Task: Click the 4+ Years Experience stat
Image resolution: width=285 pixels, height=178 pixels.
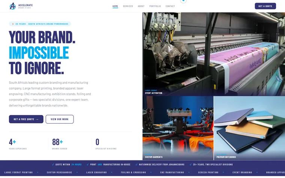Action: 18,144
